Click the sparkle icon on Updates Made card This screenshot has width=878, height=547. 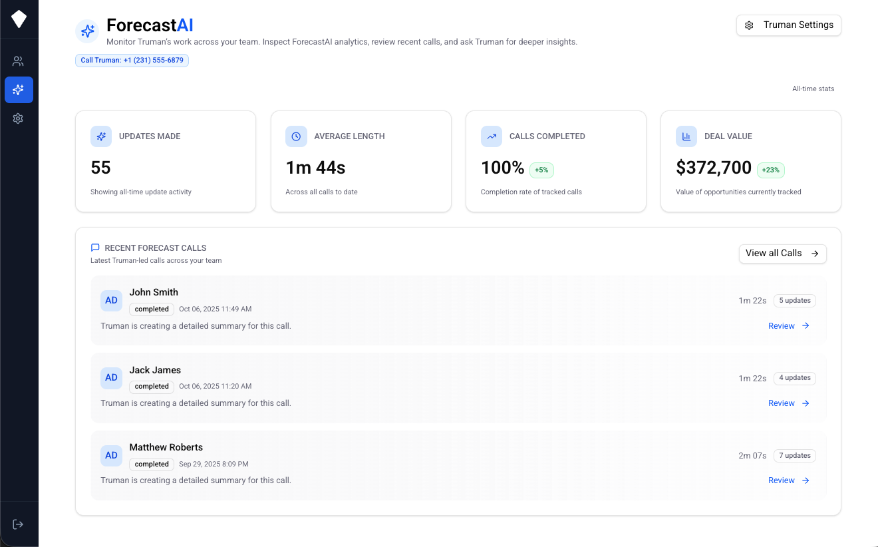100,136
